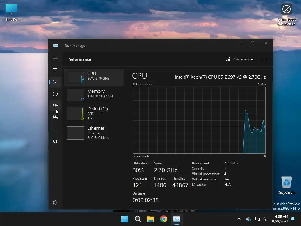
Task: Minimize the Task Manager window
Action: pyautogui.click(x=239, y=43)
